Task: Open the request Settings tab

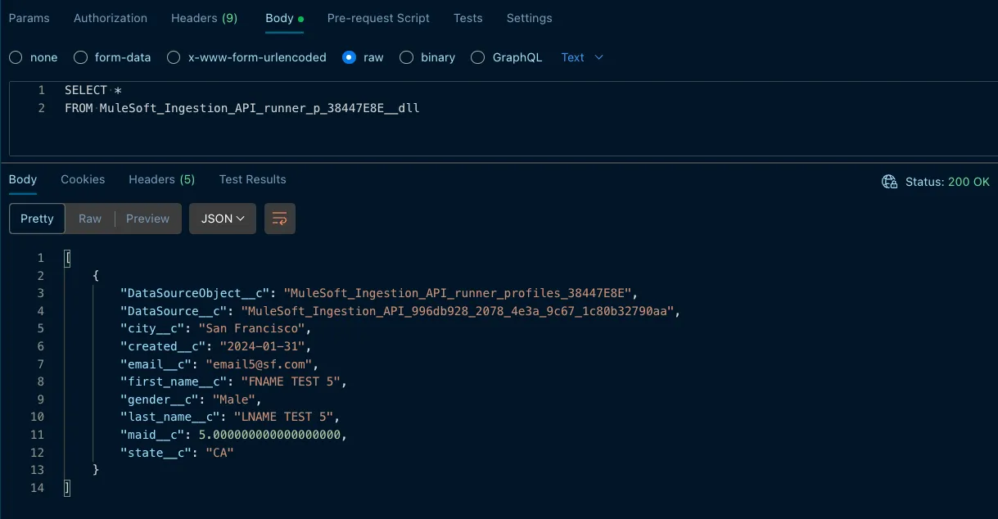Action: pyautogui.click(x=529, y=18)
